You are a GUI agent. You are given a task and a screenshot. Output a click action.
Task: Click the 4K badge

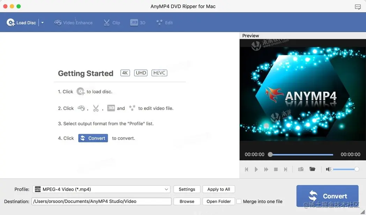pyautogui.click(x=125, y=73)
